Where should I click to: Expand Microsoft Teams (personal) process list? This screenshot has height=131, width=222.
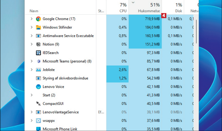(32, 61)
